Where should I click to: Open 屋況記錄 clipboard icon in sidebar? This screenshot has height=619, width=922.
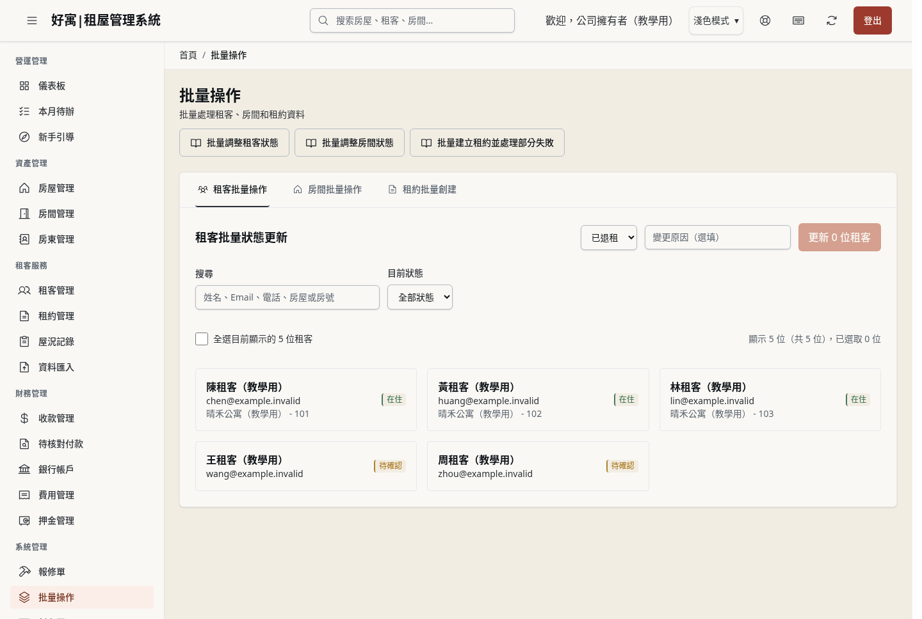[24, 341]
